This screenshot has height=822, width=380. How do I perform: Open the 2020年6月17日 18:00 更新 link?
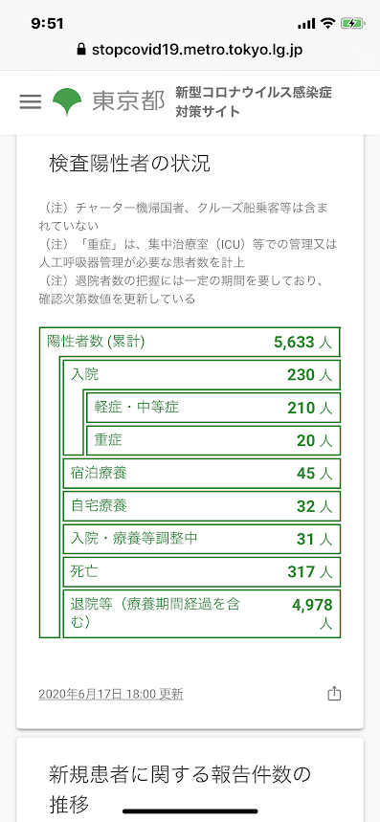coord(111,694)
